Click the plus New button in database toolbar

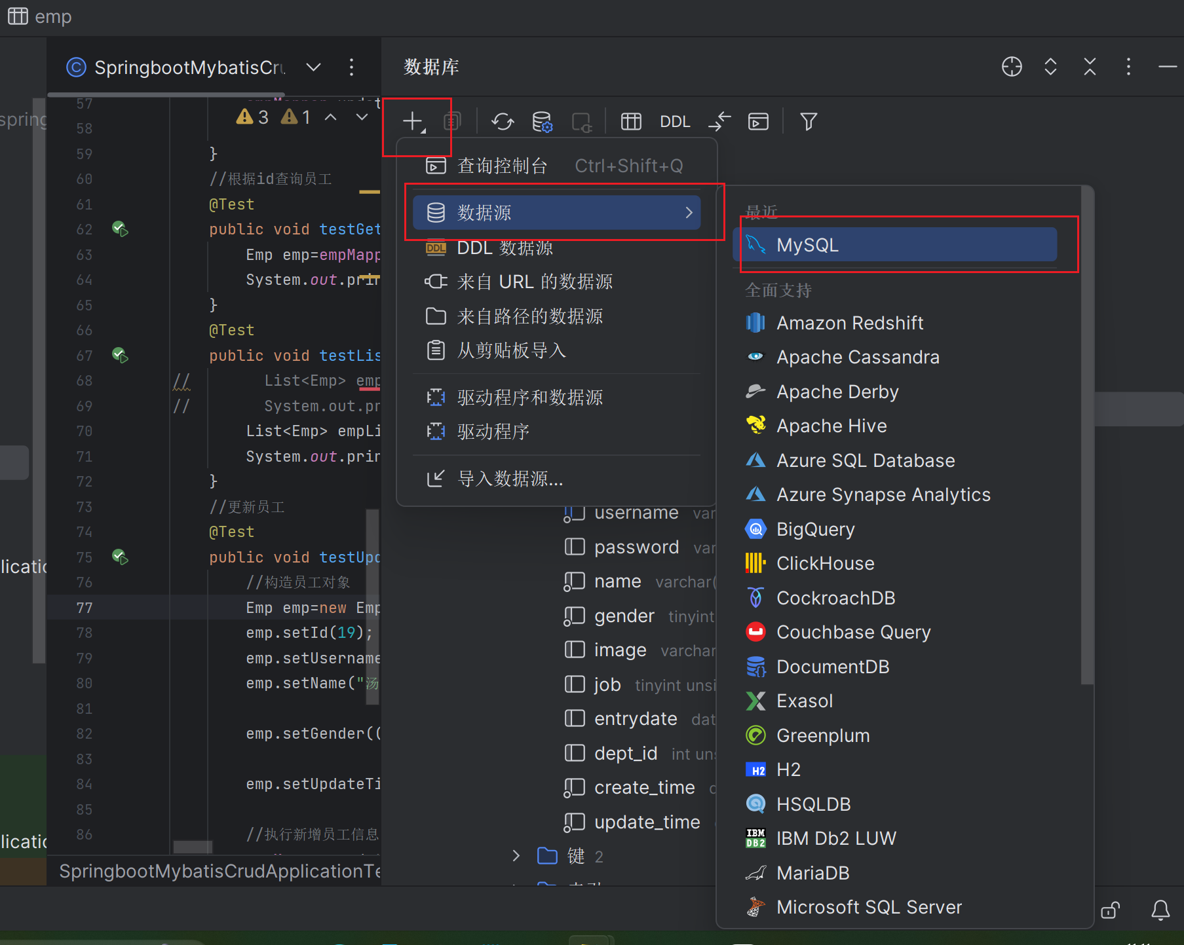tap(413, 122)
